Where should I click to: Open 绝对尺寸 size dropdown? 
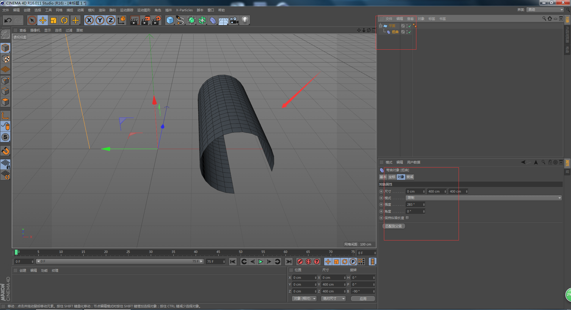333,298
